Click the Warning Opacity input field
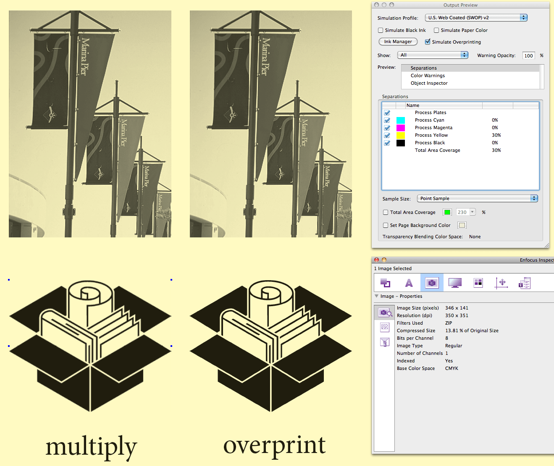The image size is (554, 466). pos(528,55)
